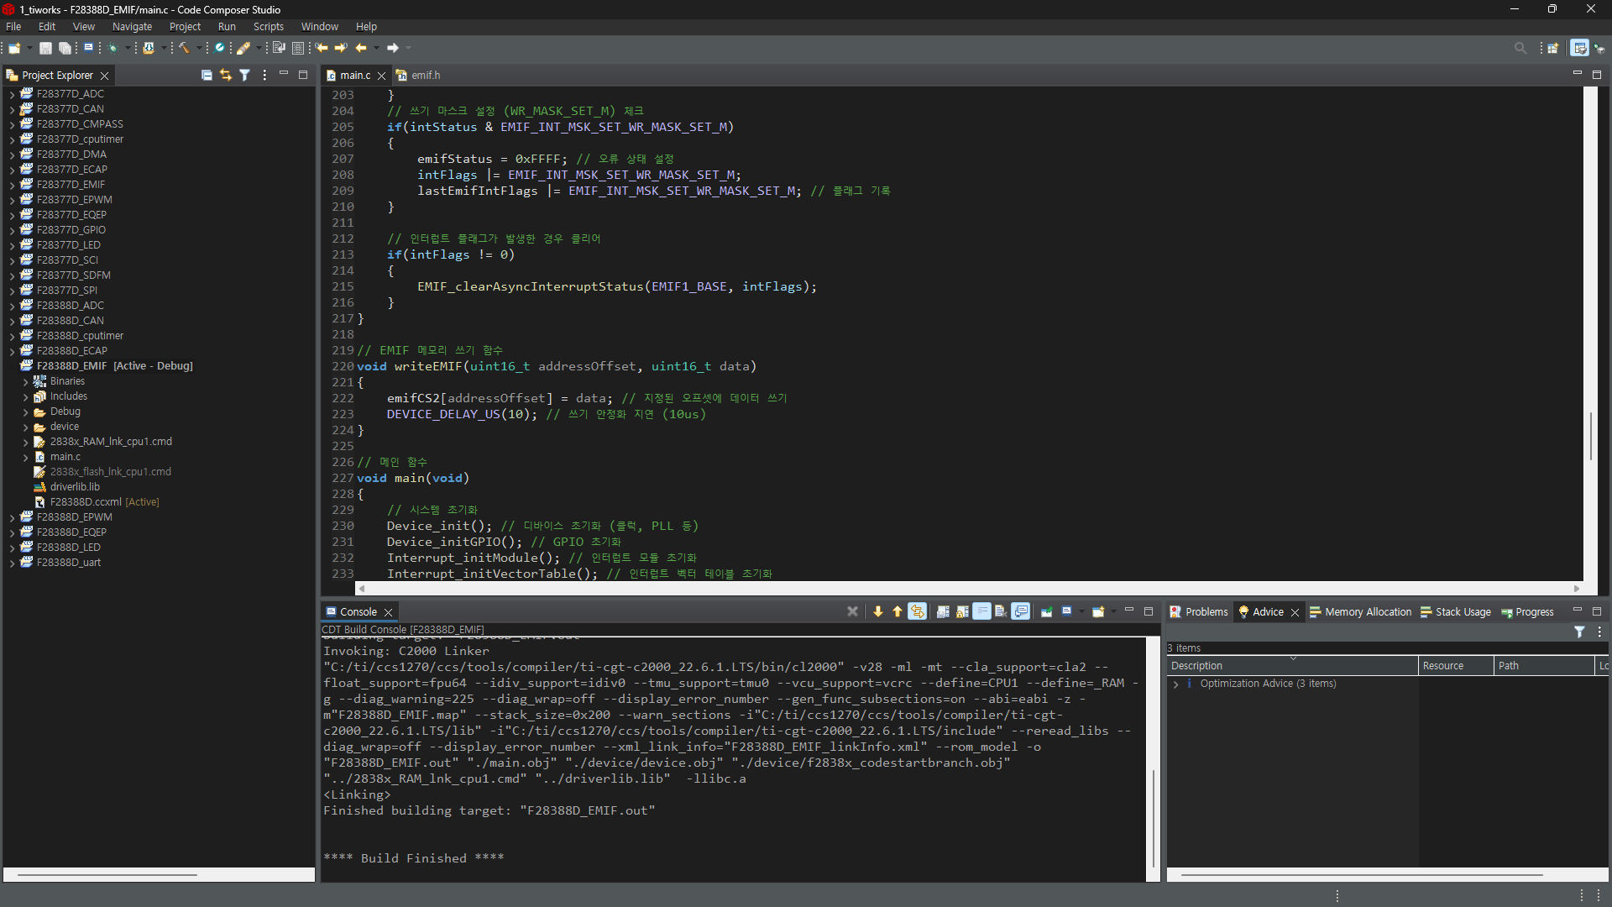
Task: Collapse all projects in Project Explorer
Action: (207, 75)
